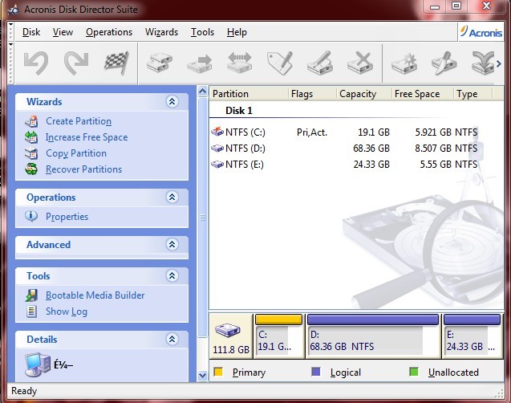Image resolution: width=511 pixels, height=403 pixels.
Task: Sort by the Free Space column header
Action: coord(423,94)
